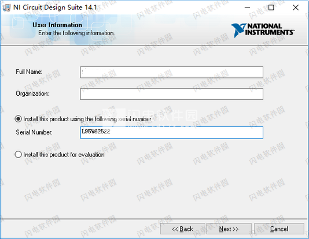Click into the Serial Number field
The height and width of the screenshot is (239, 309).
[172, 132]
